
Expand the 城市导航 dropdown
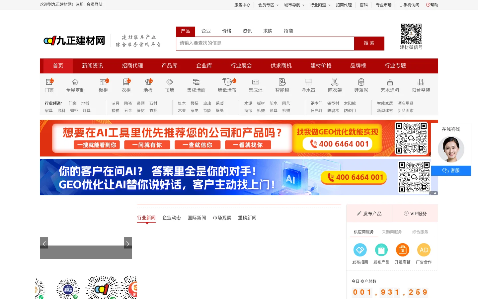[294, 5]
